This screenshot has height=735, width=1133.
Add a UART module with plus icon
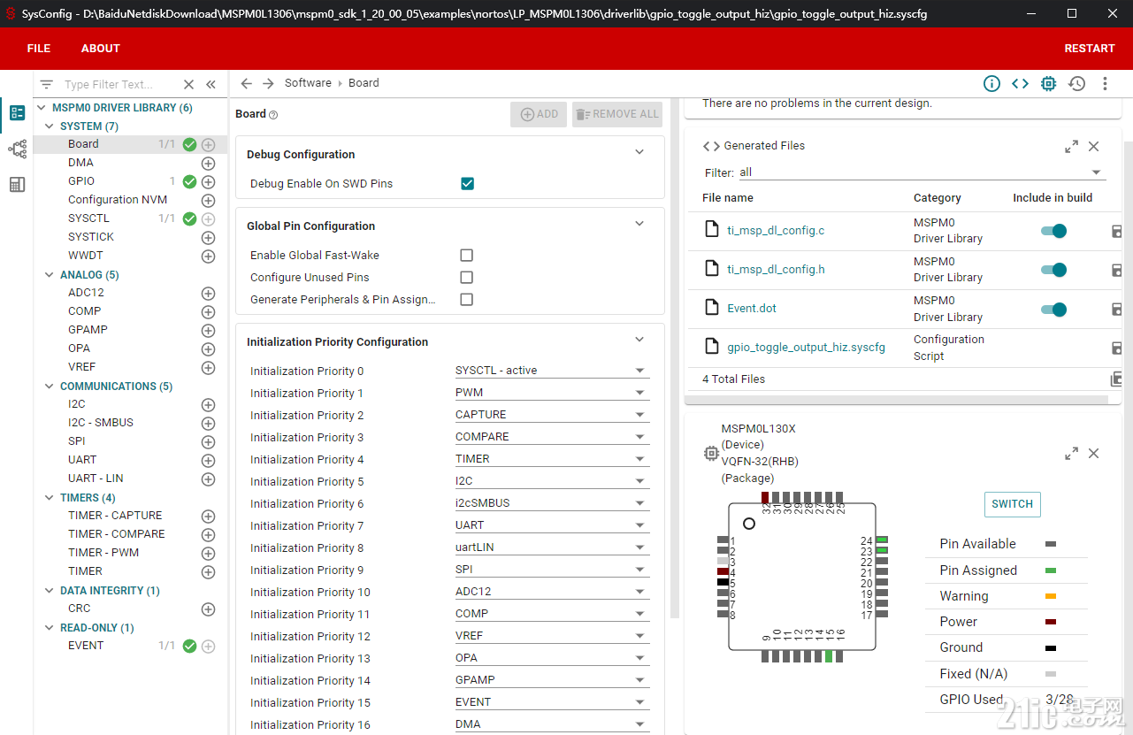pyautogui.click(x=209, y=460)
